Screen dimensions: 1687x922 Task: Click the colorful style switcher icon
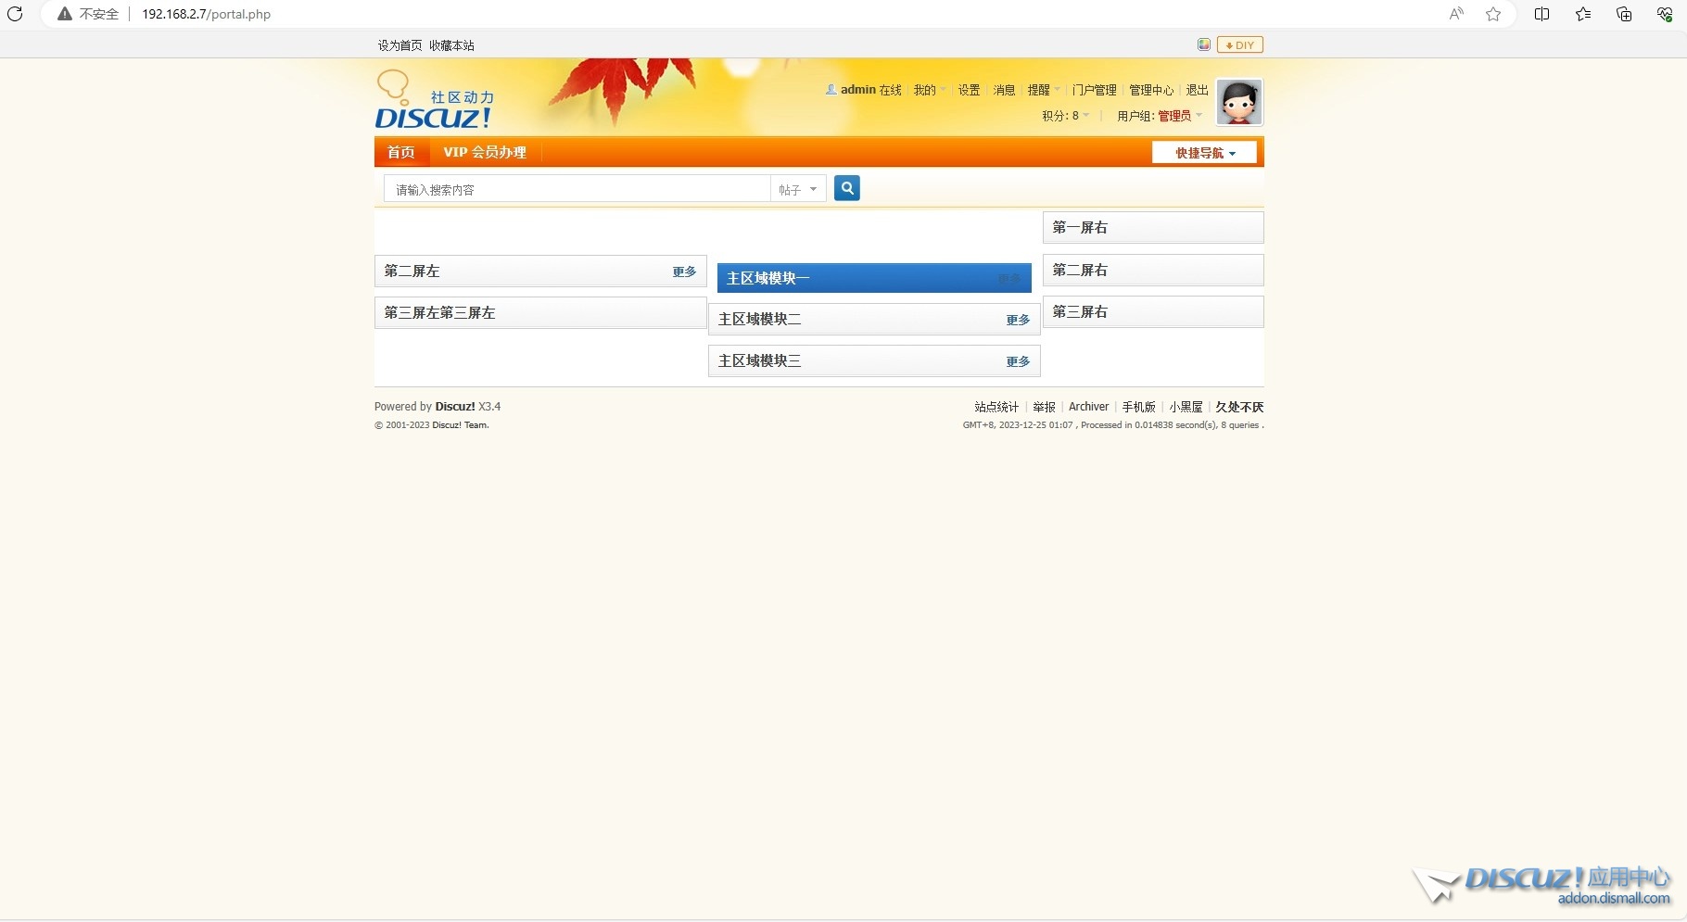click(x=1204, y=44)
